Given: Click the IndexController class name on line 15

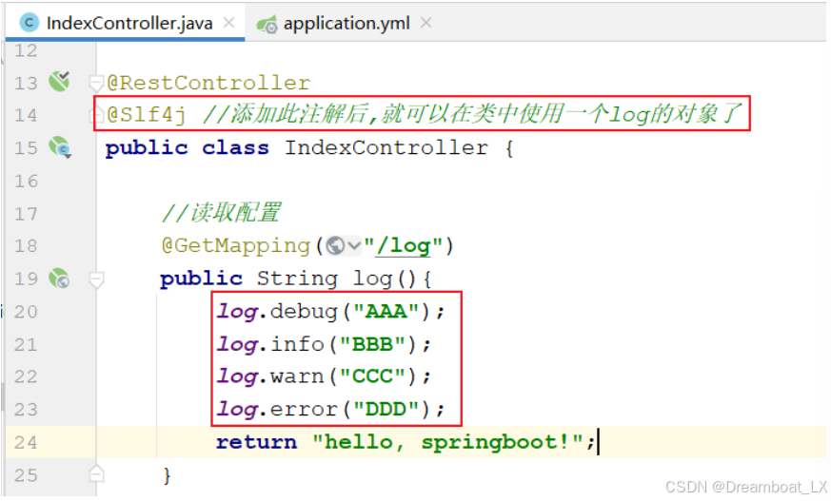Looking at the screenshot, I should [x=386, y=147].
